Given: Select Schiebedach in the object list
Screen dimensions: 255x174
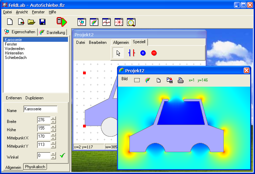Looking at the screenshot, I should click(36, 58).
